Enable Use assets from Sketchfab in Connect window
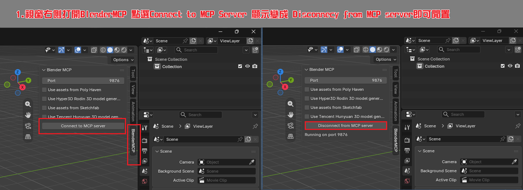The width and height of the screenshot is (523, 190). coord(45,108)
